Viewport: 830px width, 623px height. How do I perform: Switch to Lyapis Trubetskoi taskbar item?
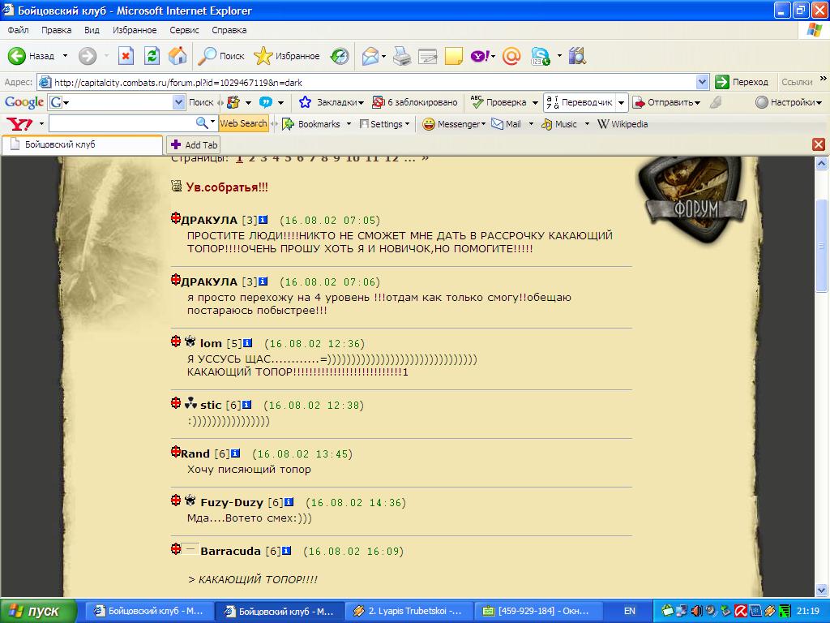(x=409, y=612)
